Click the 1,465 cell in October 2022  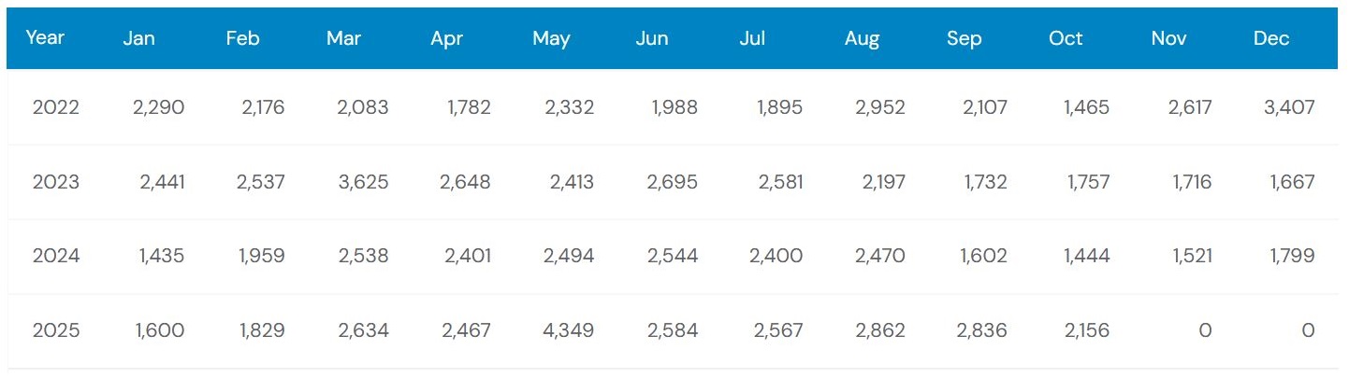pyautogui.click(x=1086, y=107)
